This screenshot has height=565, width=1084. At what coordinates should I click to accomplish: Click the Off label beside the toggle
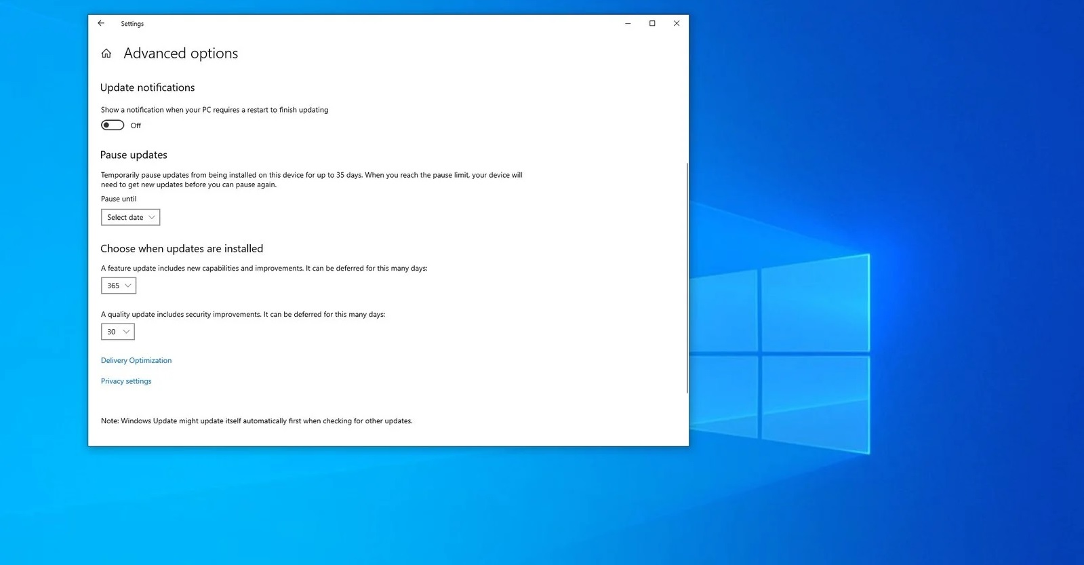click(x=136, y=125)
